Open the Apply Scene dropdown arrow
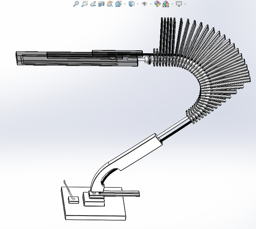This screenshot has height=229, width=256. 172,4
